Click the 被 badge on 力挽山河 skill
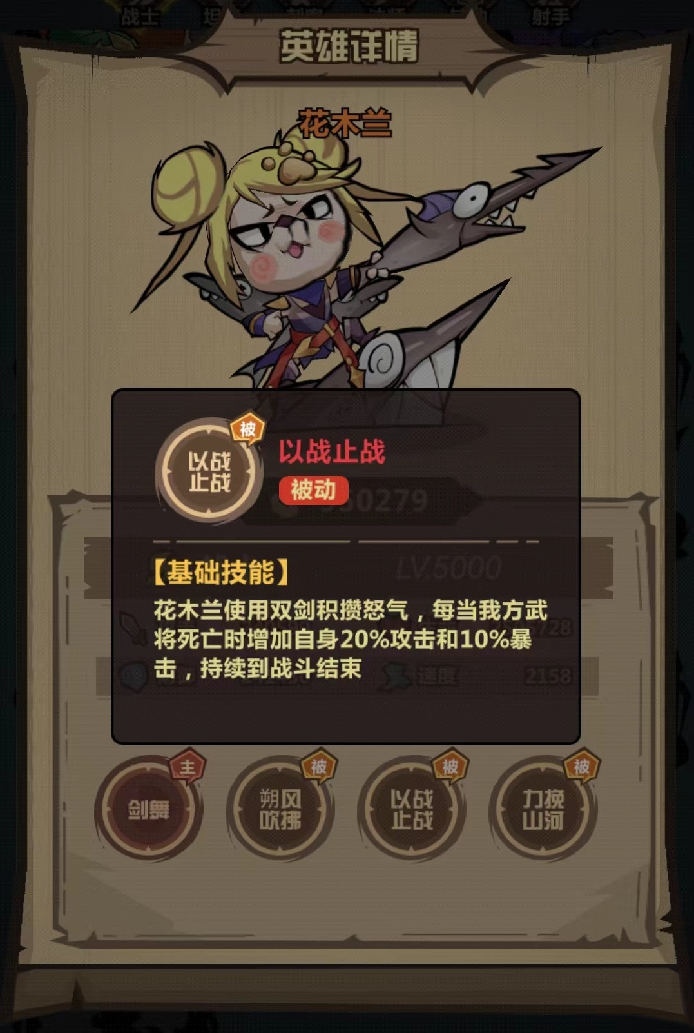 pos(582,767)
